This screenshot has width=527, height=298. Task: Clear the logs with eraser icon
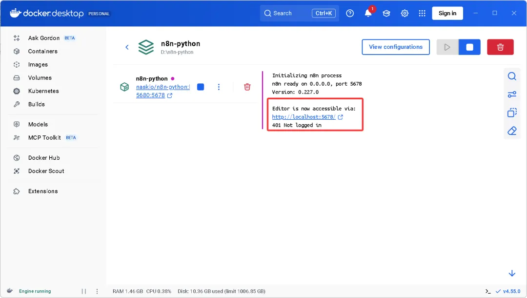512,130
